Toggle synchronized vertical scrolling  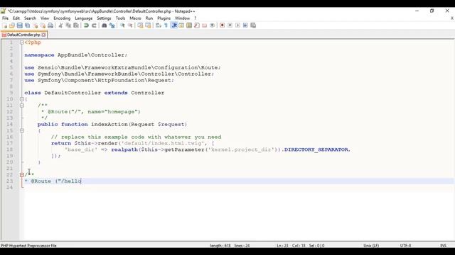(x=140, y=25)
